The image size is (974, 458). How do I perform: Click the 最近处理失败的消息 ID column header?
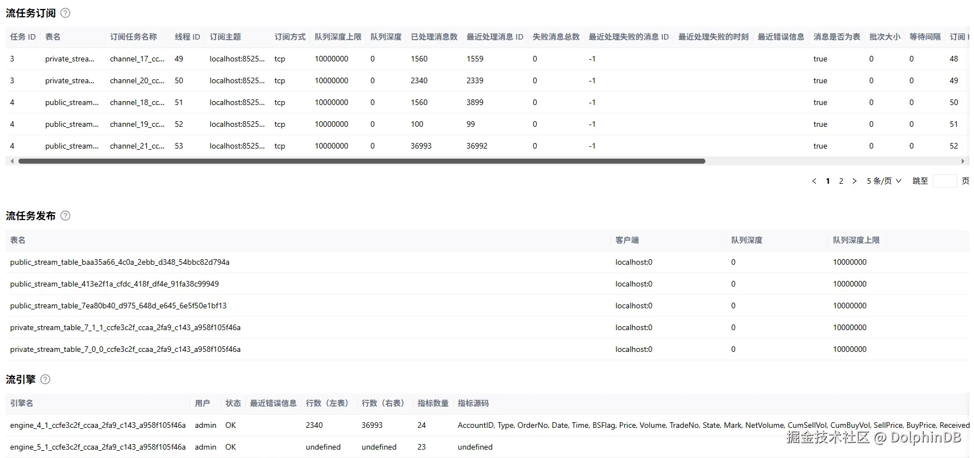tap(629, 37)
